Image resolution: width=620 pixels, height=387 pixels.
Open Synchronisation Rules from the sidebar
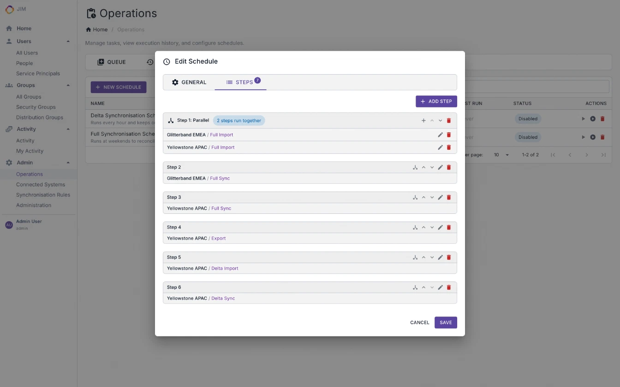click(x=43, y=194)
